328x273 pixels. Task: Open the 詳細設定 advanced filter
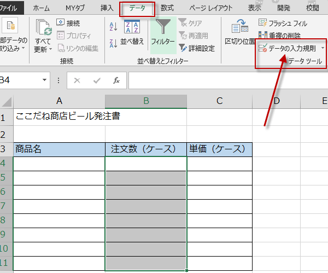(197, 48)
